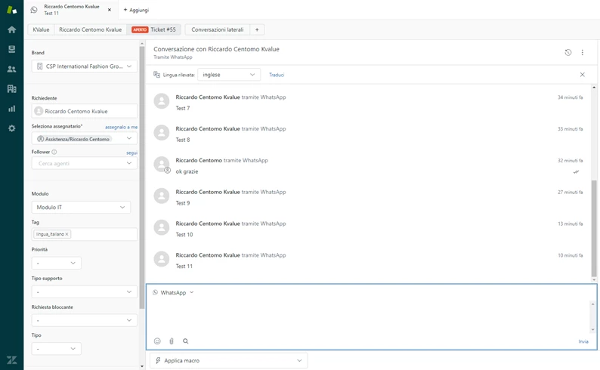
Task: Click the 'Test 9' message text
Action: 183,203
